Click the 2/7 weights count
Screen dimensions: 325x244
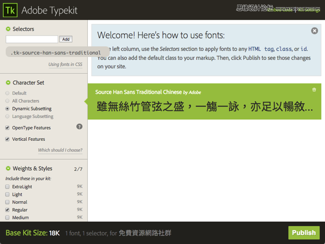point(78,169)
